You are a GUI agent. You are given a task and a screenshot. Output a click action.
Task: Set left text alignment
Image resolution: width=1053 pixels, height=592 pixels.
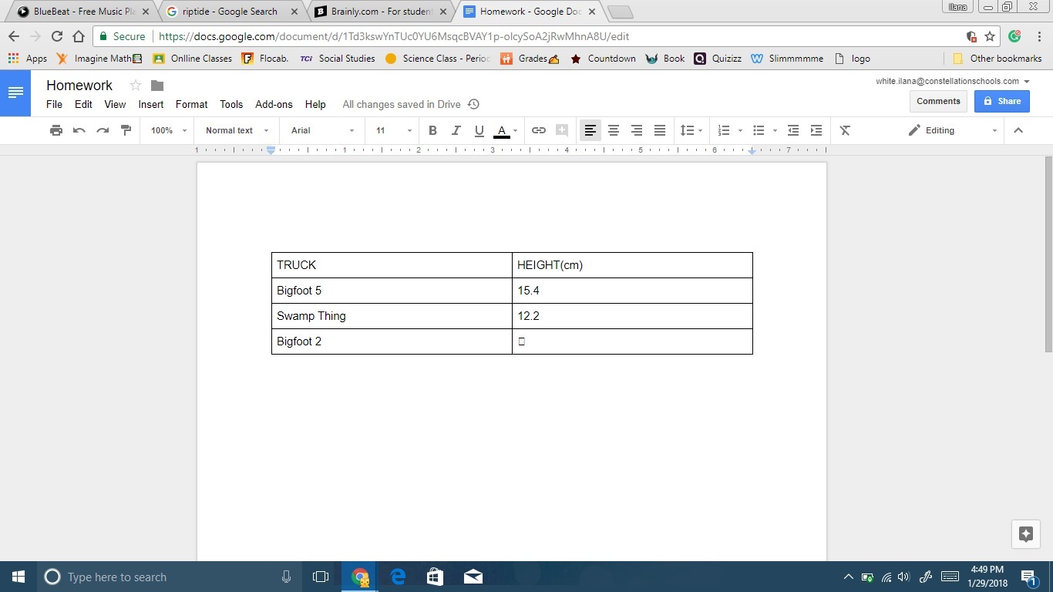pos(590,130)
